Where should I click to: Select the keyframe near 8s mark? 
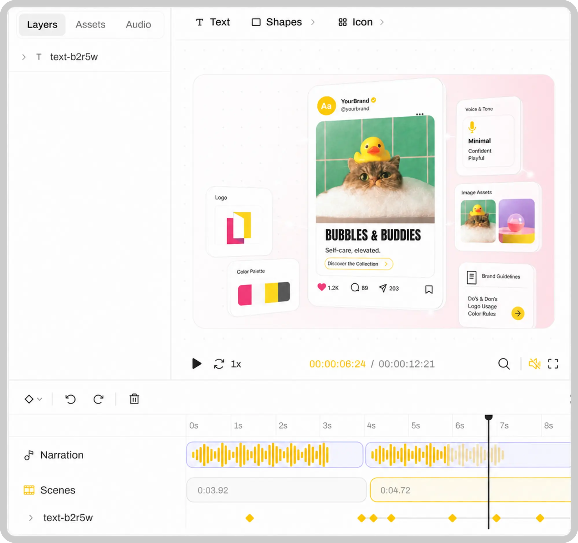[x=540, y=518]
